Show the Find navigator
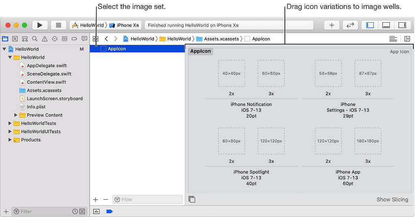 pos(35,39)
